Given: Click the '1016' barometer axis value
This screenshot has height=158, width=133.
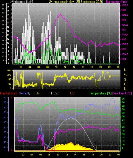Looking at the screenshot, I should pos(124,39).
